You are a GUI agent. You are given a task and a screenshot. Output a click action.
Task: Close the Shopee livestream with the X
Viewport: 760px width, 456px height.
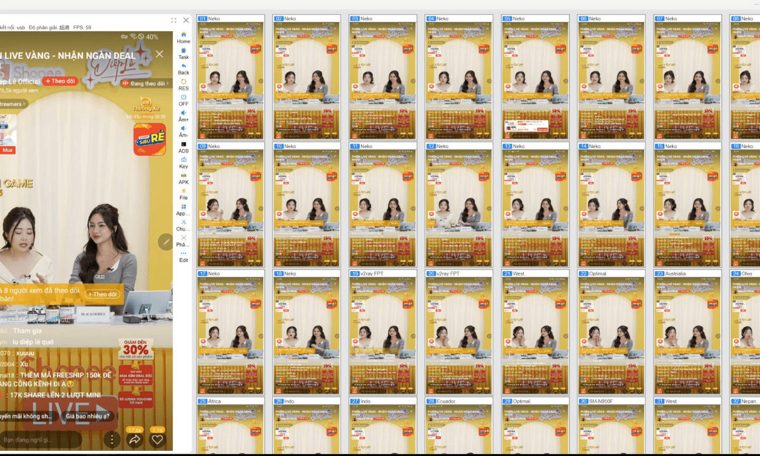coord(160,54)
